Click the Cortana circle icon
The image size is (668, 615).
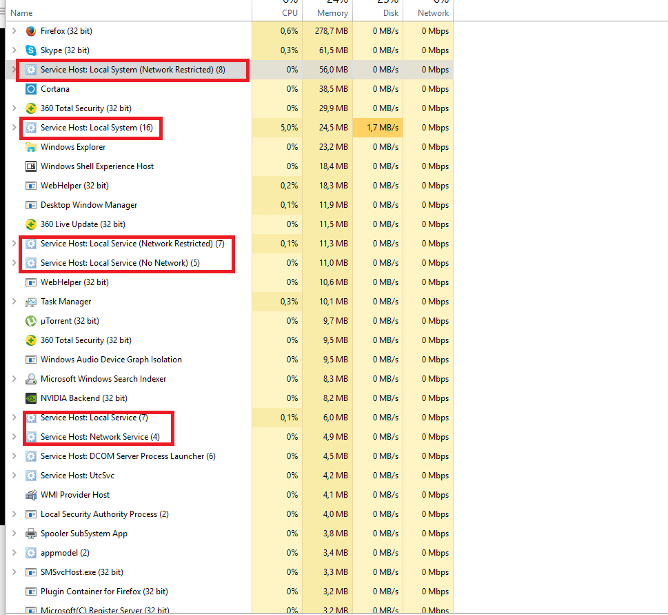tap(30, 89)
